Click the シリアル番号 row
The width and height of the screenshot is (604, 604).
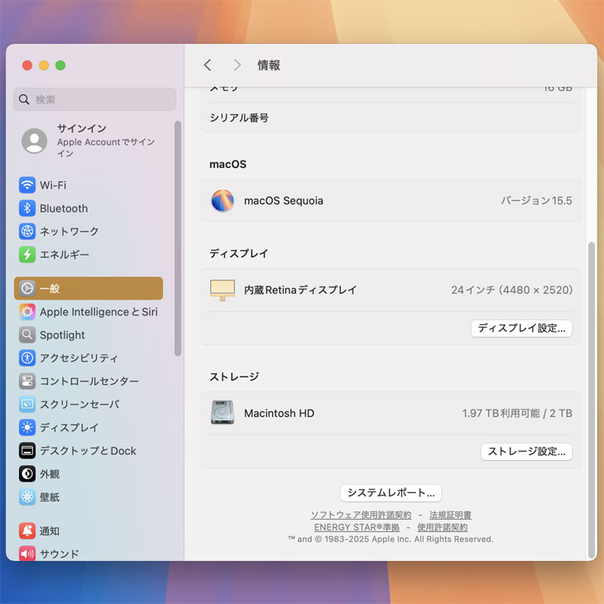pos(391,117)
